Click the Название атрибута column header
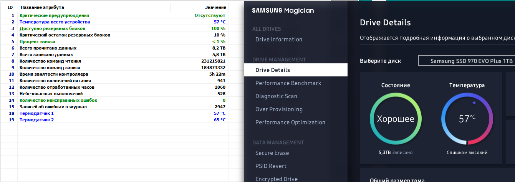 pyautogui.click(x=42, y=7)
